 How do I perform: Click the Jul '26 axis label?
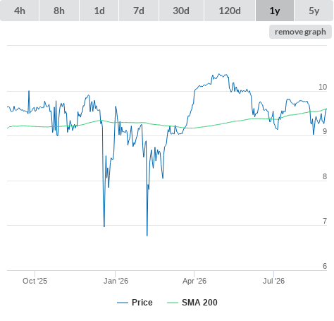click(273, 281)
